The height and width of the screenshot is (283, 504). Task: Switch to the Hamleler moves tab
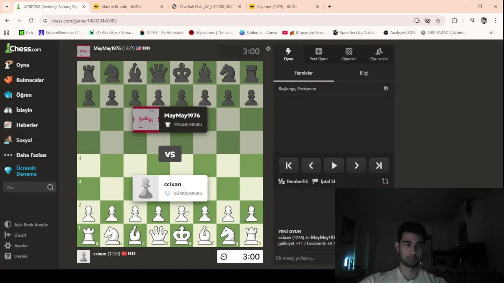click(x=304, y=73)
